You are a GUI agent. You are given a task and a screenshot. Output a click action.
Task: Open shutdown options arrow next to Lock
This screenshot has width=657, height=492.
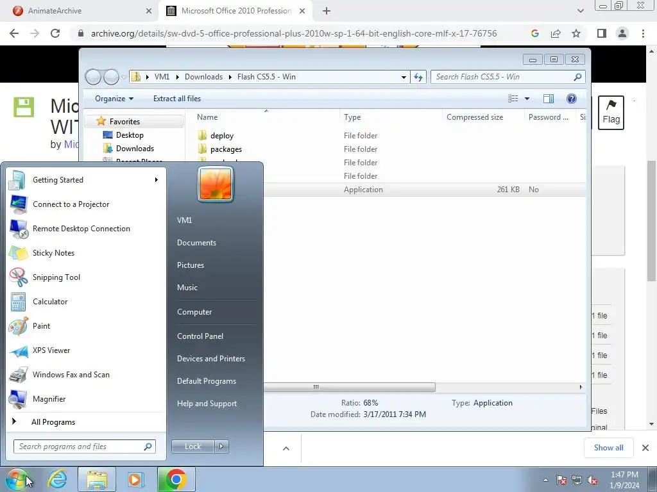pyautogui.click(x=221, y=447)
